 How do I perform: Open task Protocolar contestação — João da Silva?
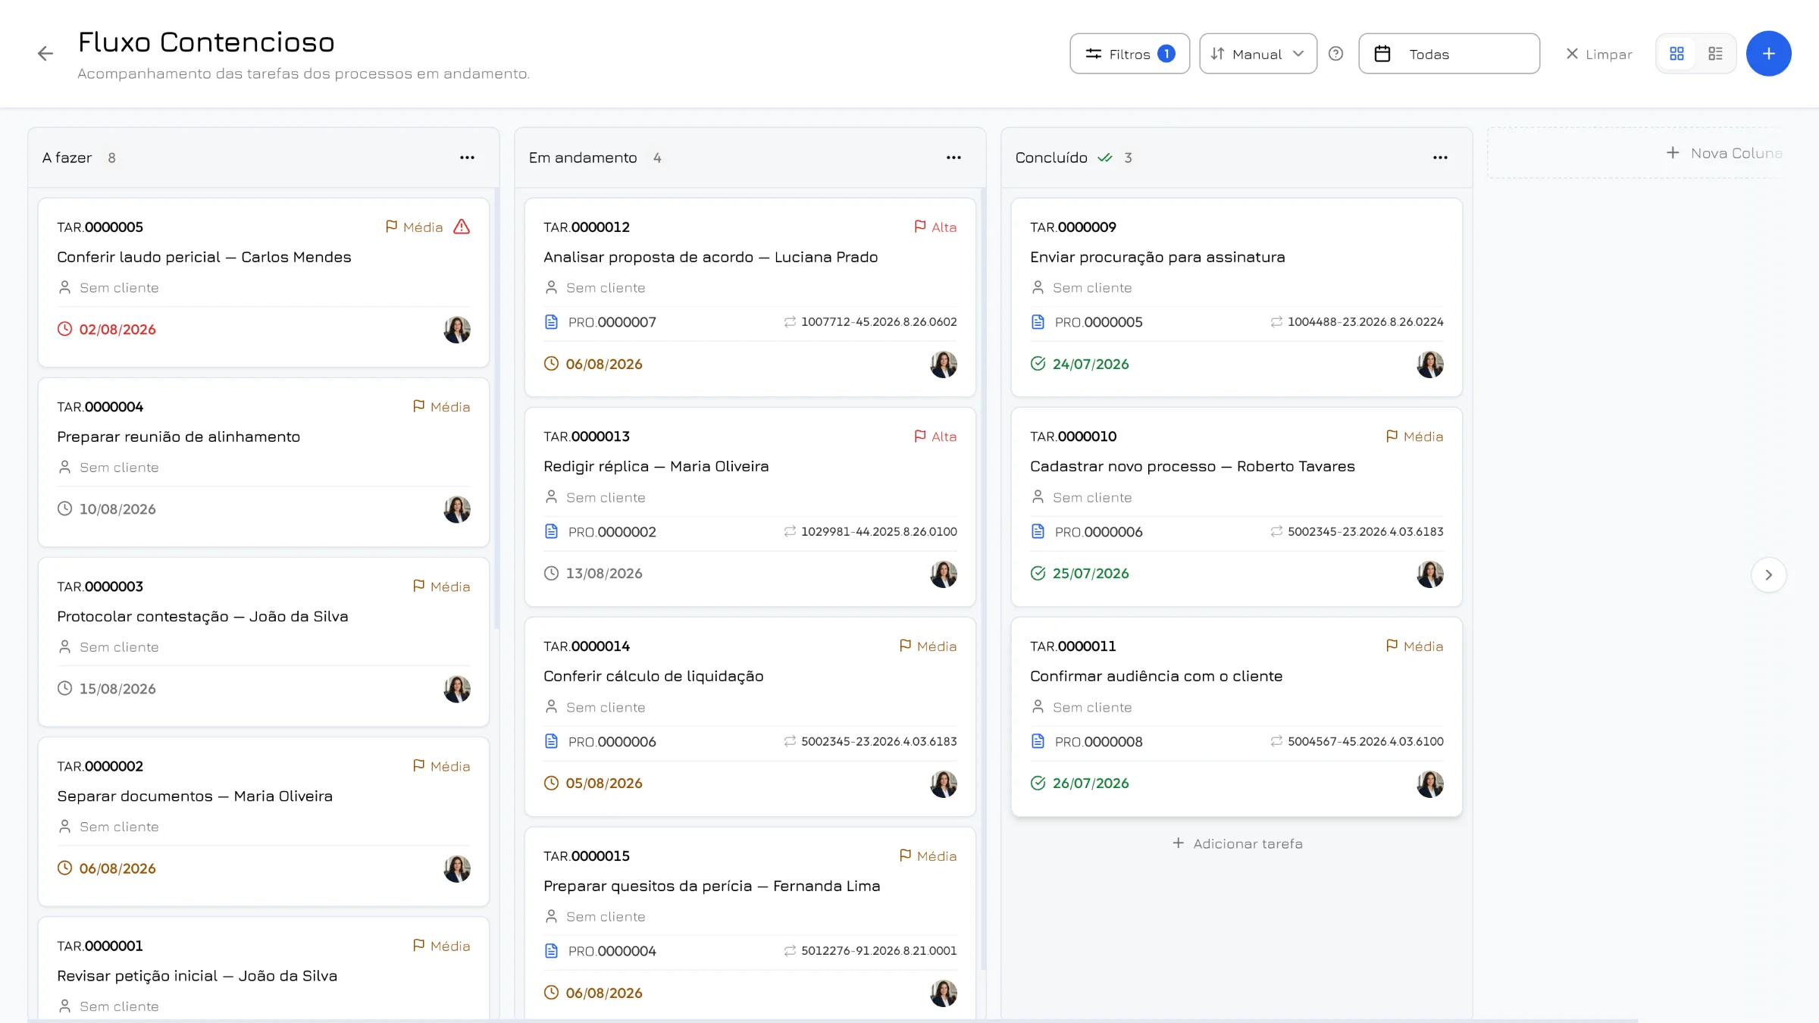tap(202, 616)
